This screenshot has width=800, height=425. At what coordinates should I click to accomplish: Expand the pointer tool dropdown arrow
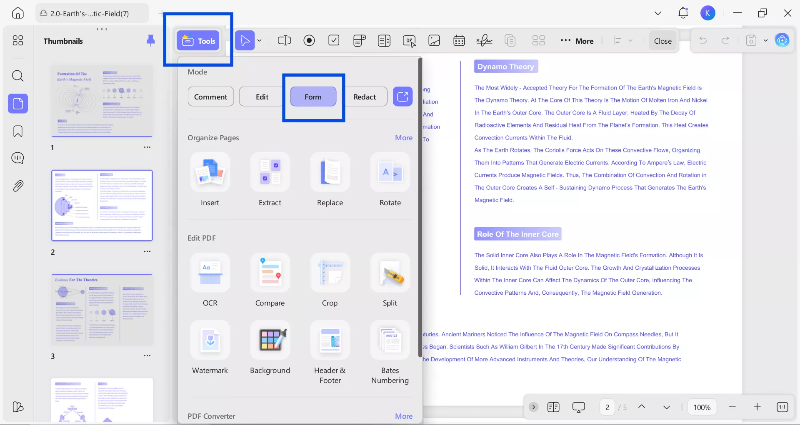tap(260, 40)
